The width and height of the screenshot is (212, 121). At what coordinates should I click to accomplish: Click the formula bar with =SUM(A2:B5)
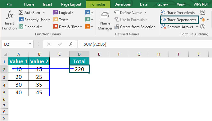[x=145, y=44]
